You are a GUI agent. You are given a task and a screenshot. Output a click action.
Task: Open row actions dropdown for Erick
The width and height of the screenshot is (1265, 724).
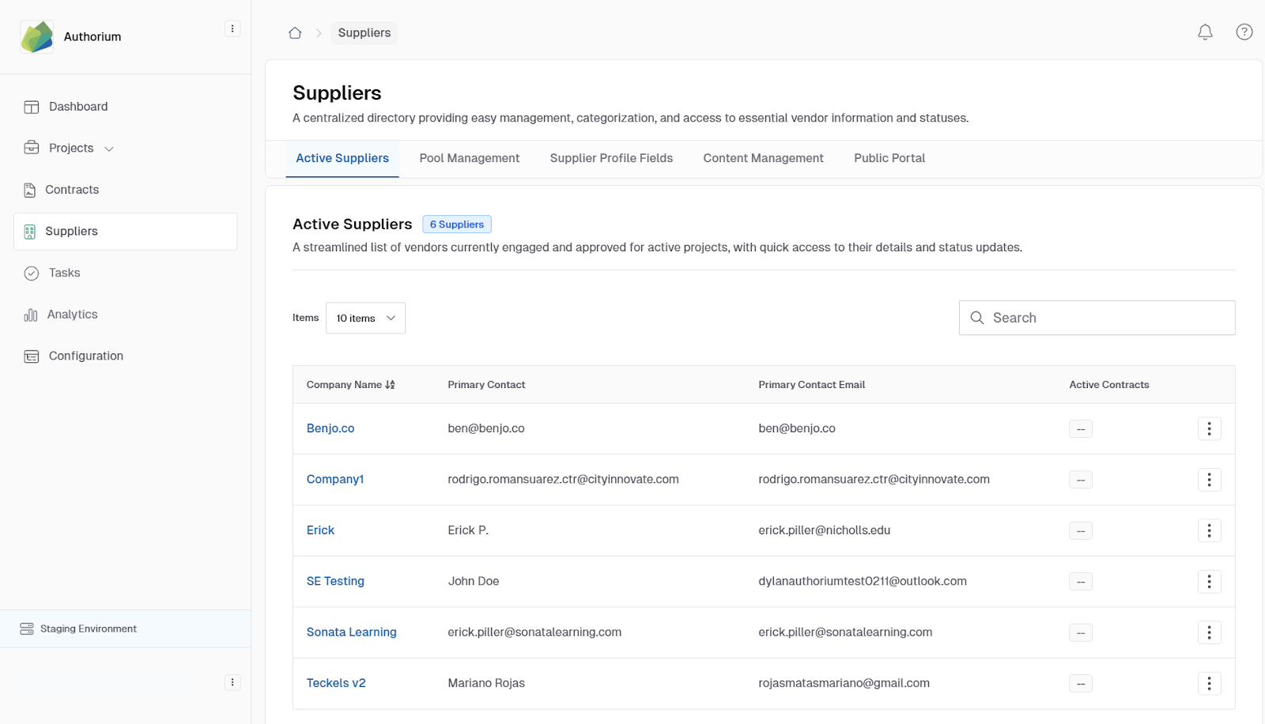pos(1209,530)
